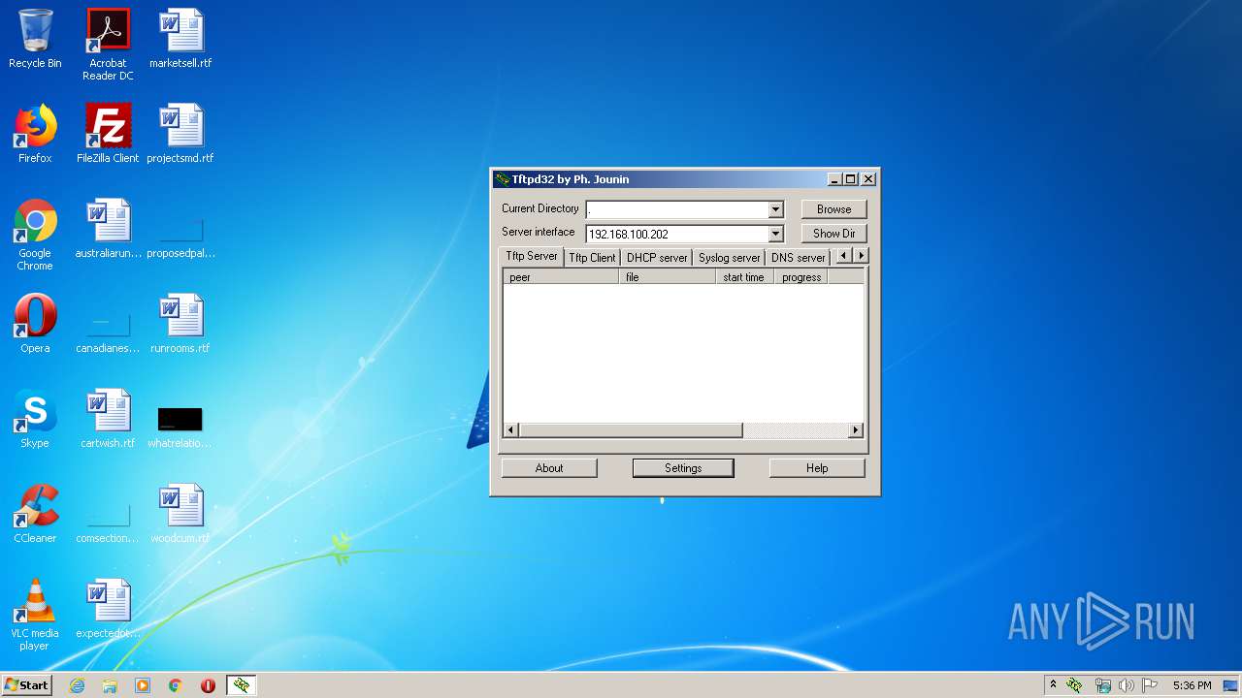The height and width of the screenshot is (698, 1242).
Task: Select the woodcum.rtf document icon
Action: (x=180, y=515)
